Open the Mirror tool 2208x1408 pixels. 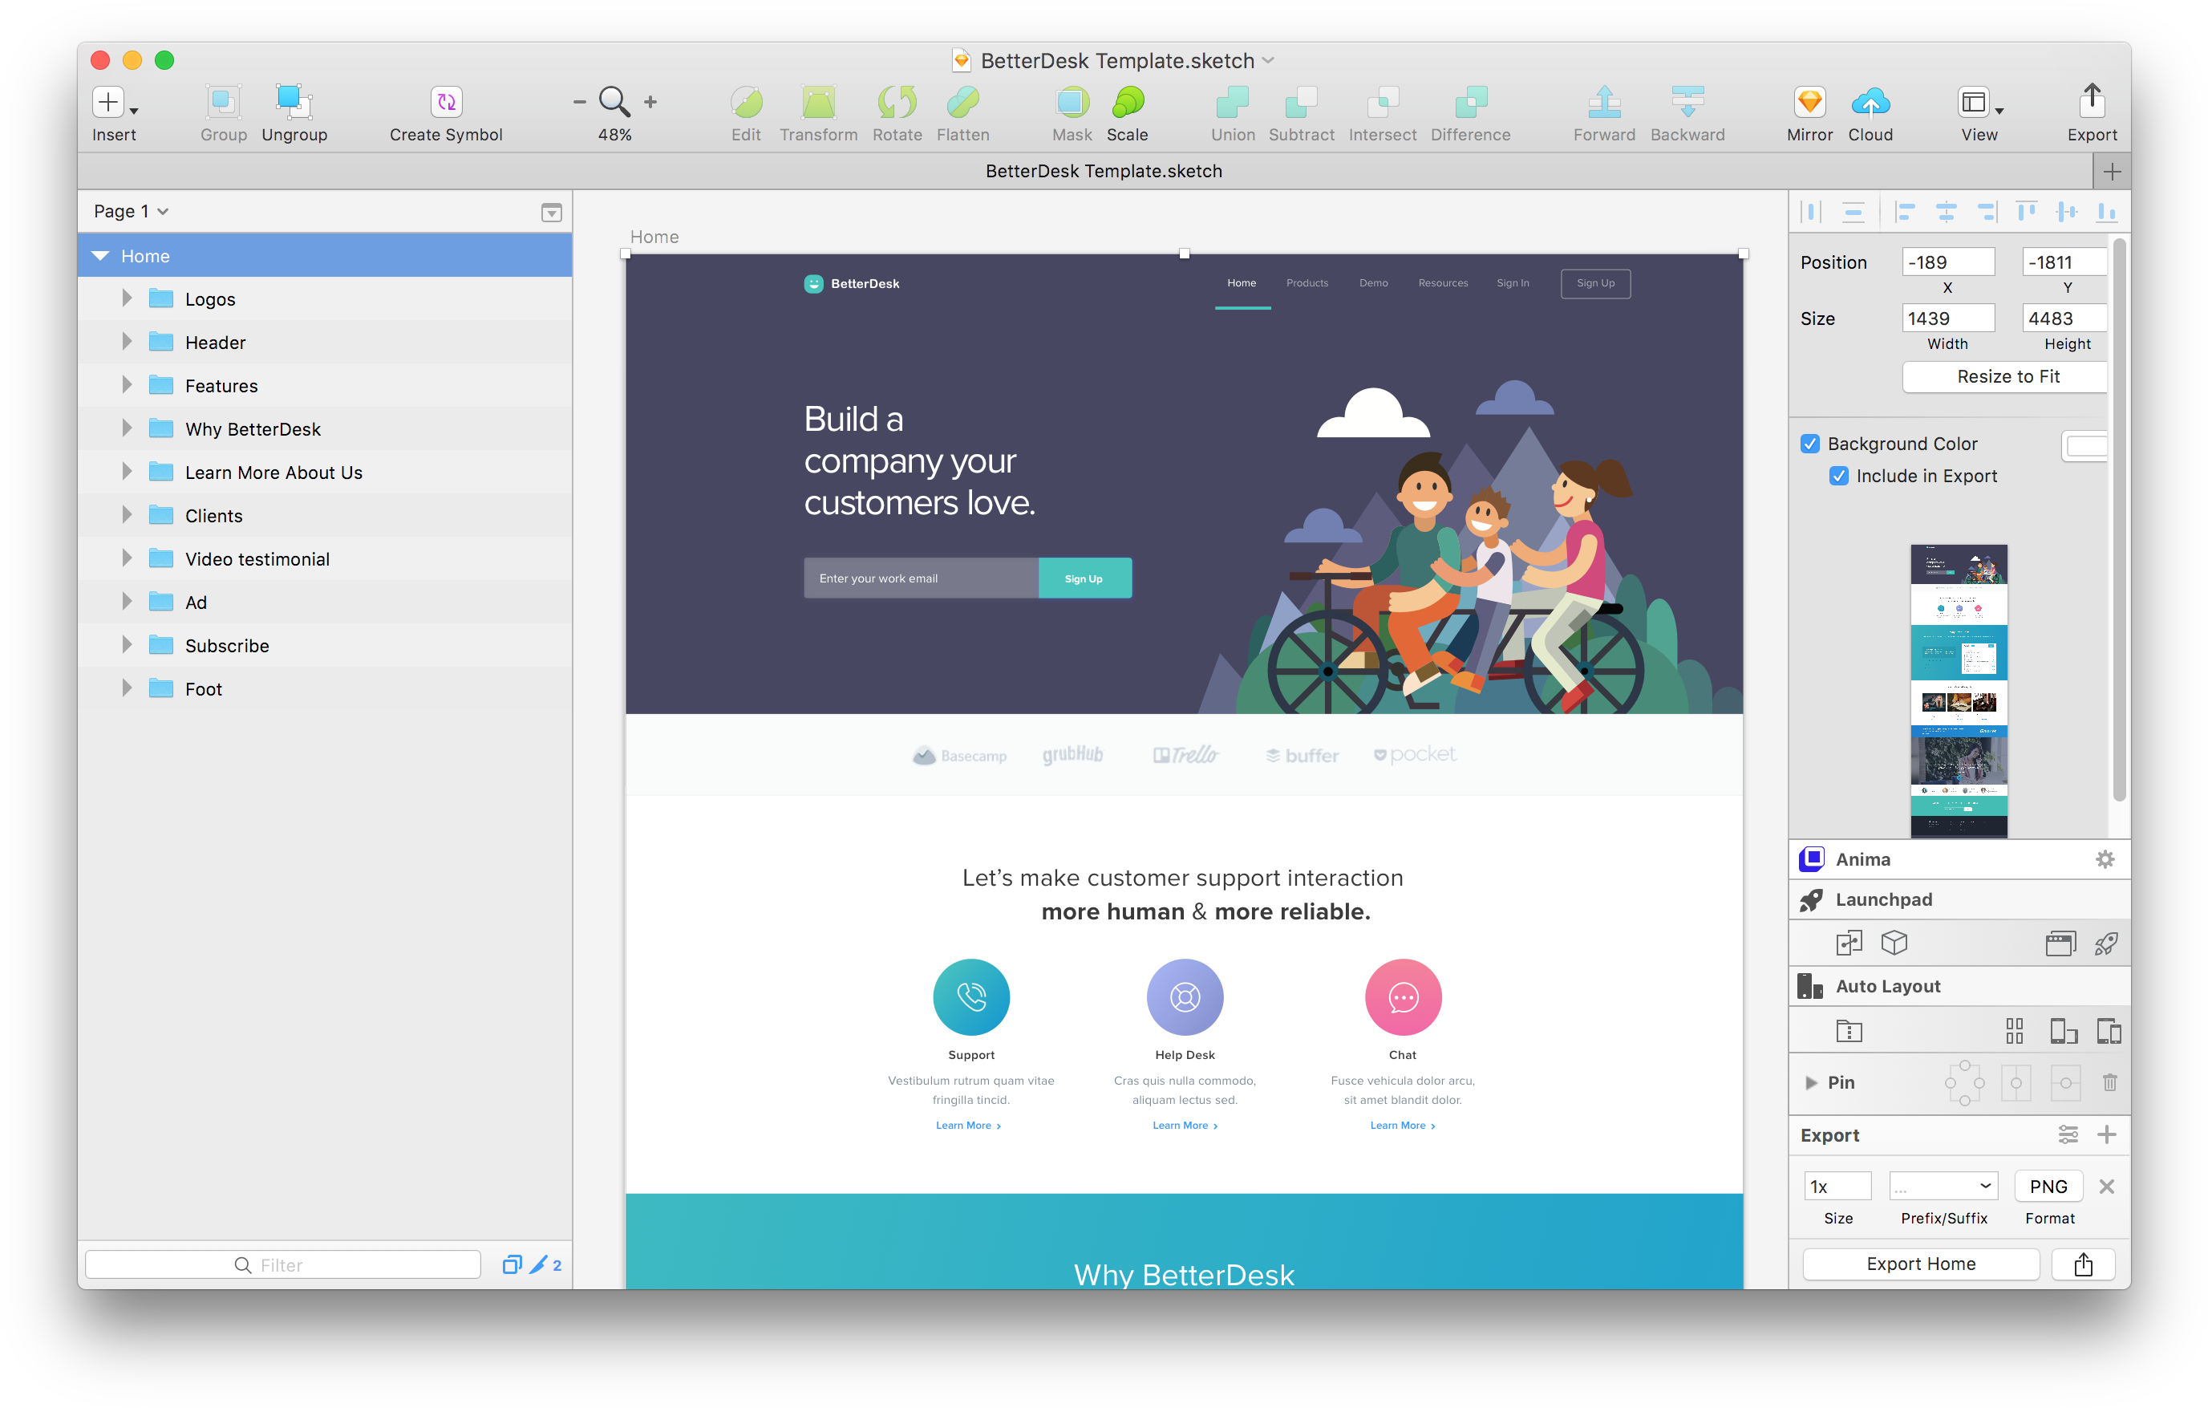coord(1809,102)
